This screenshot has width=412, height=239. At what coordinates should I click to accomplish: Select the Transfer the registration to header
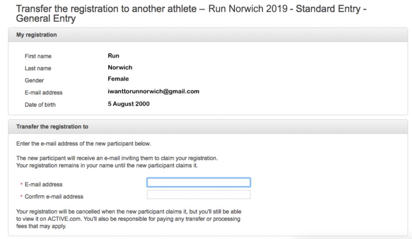click(x=208, y=127)
